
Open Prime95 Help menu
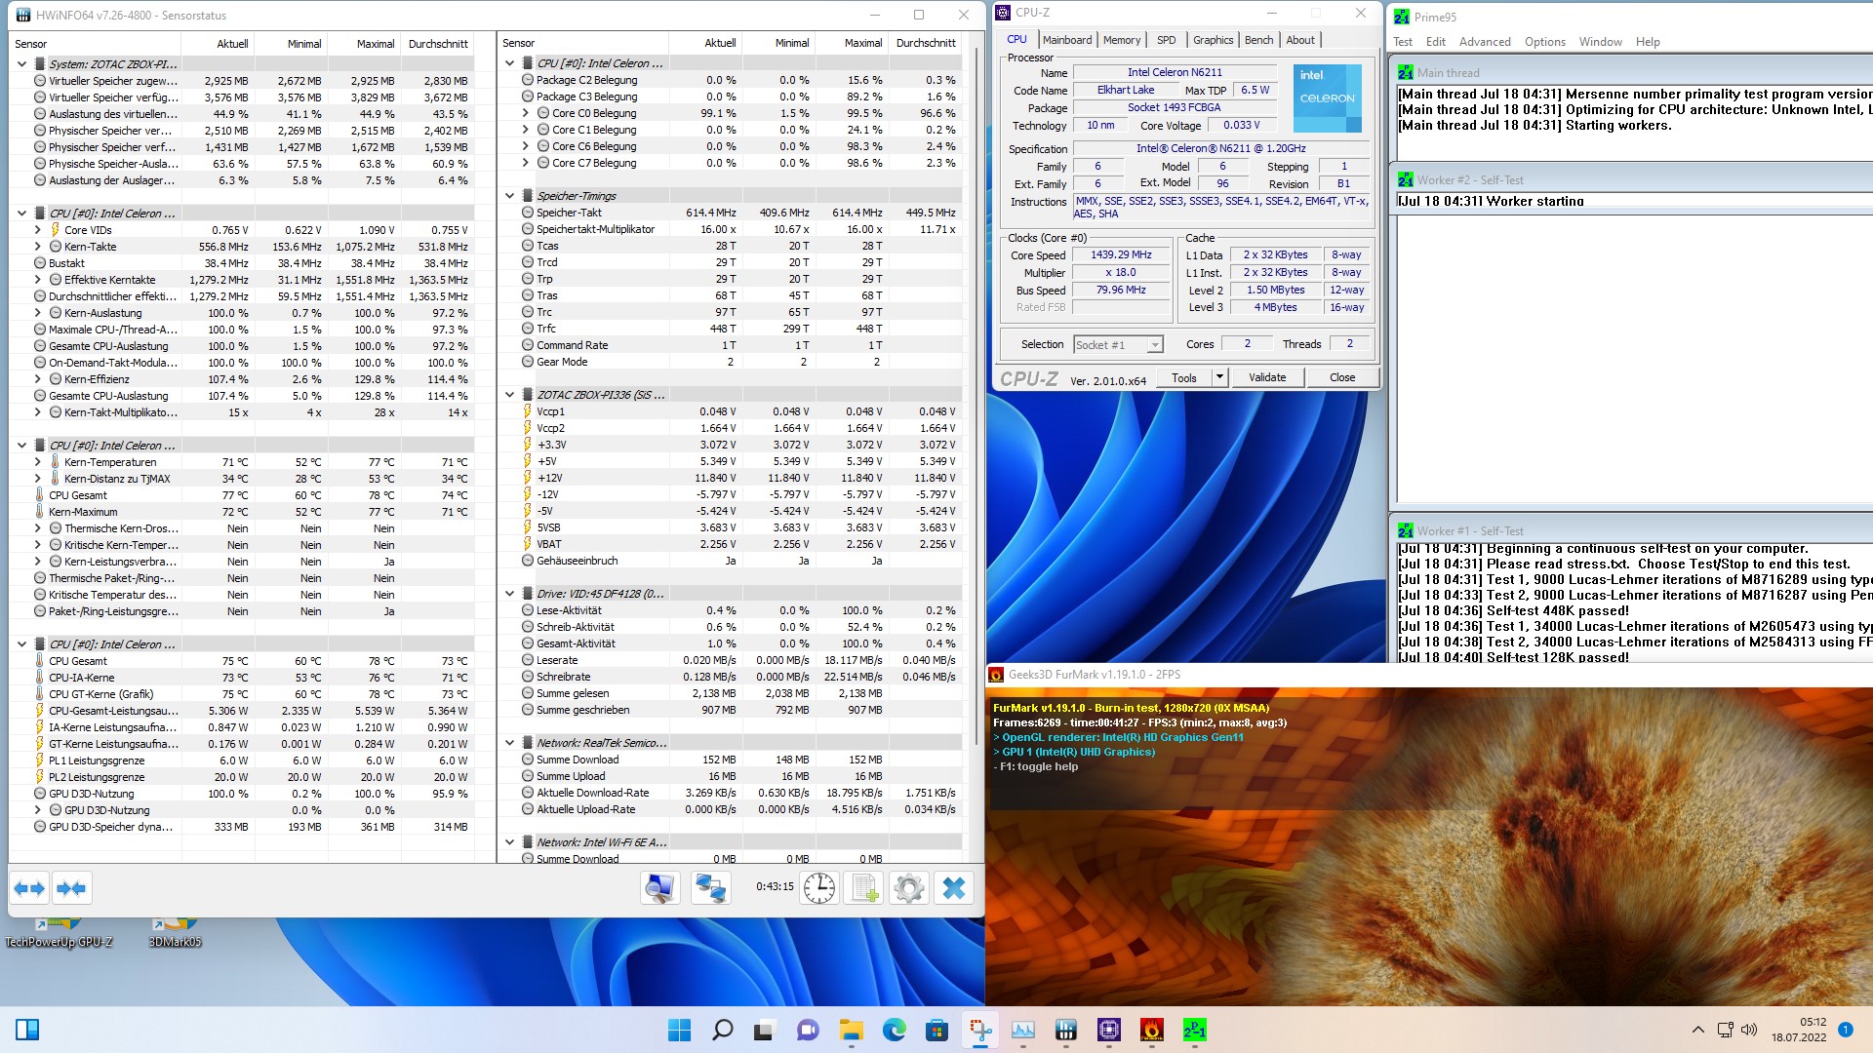1648,42
